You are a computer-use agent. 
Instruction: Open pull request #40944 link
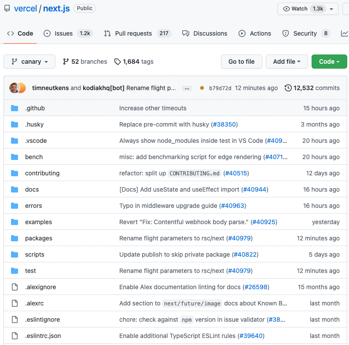pyautogui.click(x=255, y=189)
